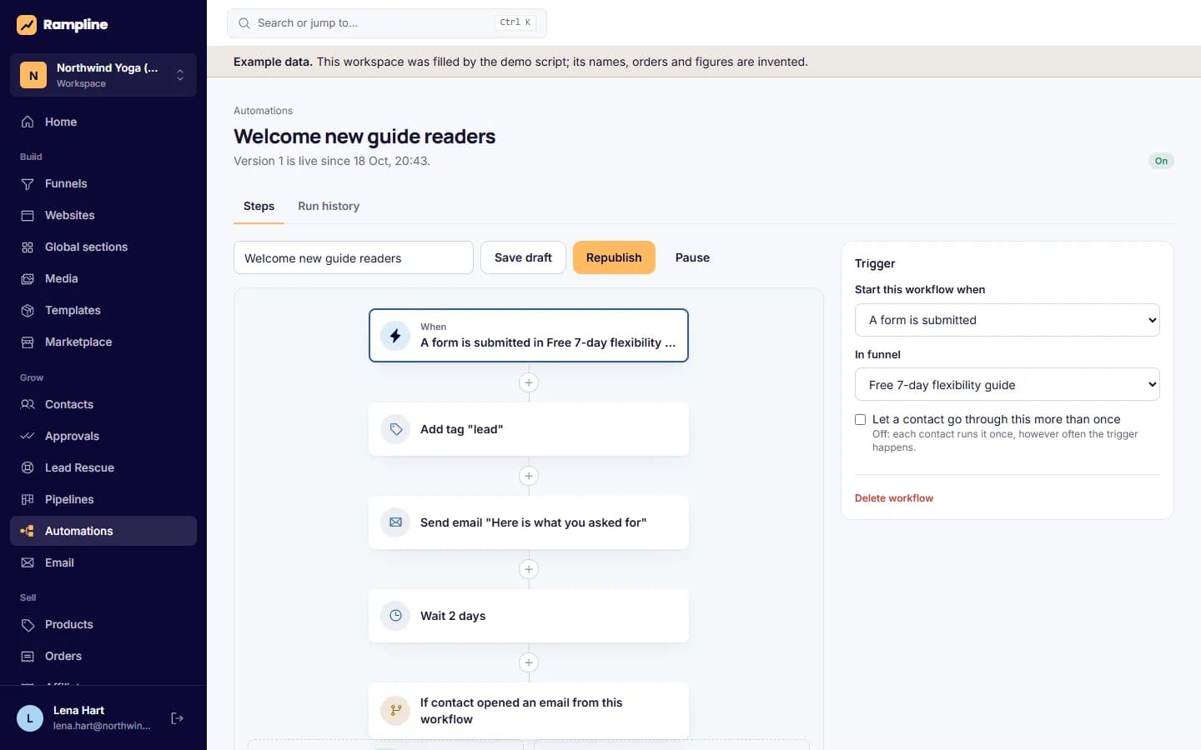Image resolution: width=1201 pixels, height=750 pixels.
Task: Select the Add tag "lead" step
Action: pyautogui.click(x=529, y=429)
